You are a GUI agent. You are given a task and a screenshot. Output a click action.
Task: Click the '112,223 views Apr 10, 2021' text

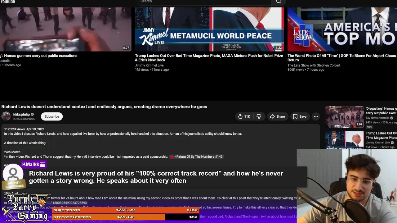click(x=24, y=129)
